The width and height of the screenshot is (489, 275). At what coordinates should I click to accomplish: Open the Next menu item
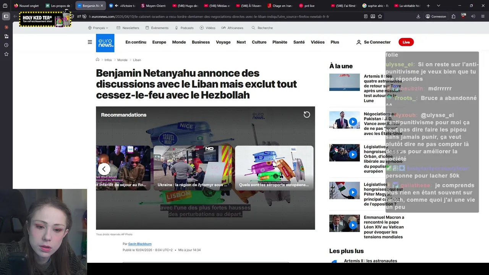241,42
